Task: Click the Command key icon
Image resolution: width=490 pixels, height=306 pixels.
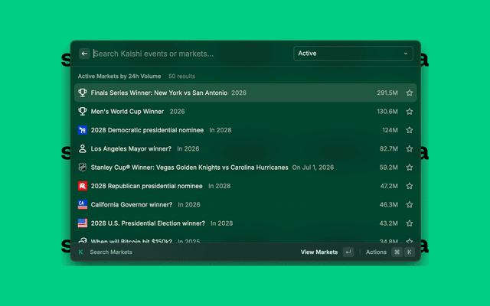Action: pyautogui.click(x=397, y=252)
